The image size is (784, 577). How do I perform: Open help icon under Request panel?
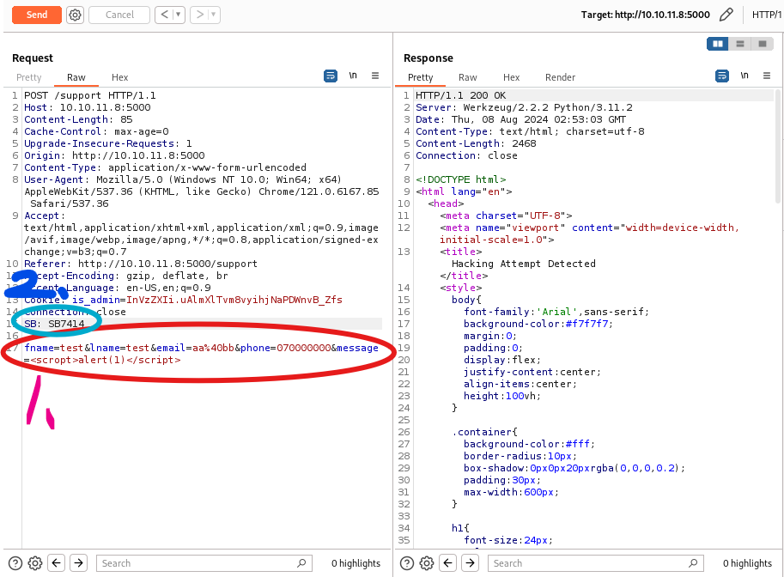[x=15, y=563]
